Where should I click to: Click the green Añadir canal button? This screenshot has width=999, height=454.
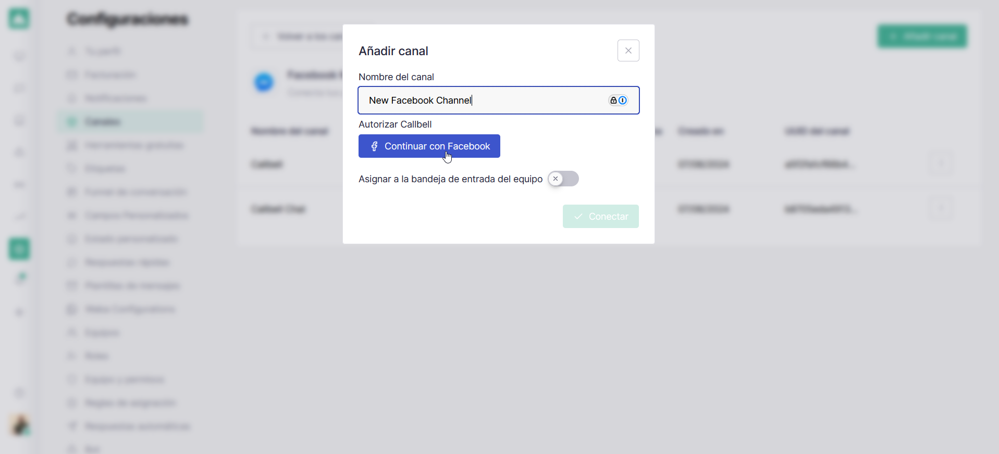tap(922, 36)
